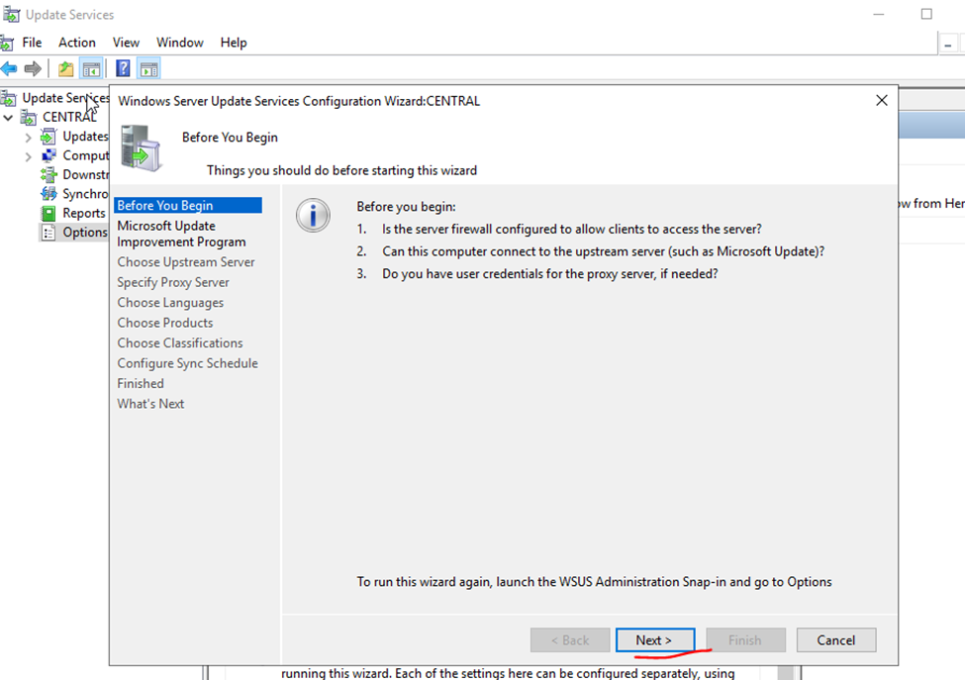Viewport: 965px width, 680px height.
Task: Click the Cancel button in wizard
Action: point(835,640)
